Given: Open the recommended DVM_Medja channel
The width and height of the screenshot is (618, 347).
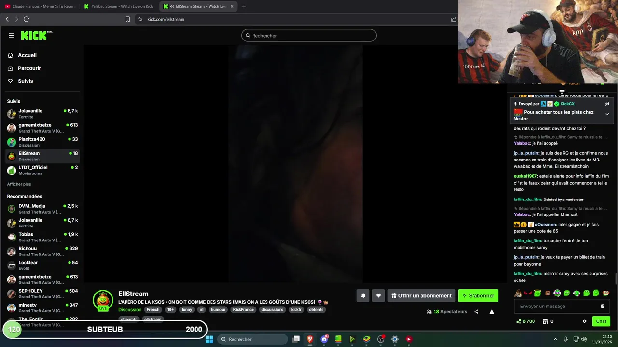Looking at the screenshot, I should 42,209.
